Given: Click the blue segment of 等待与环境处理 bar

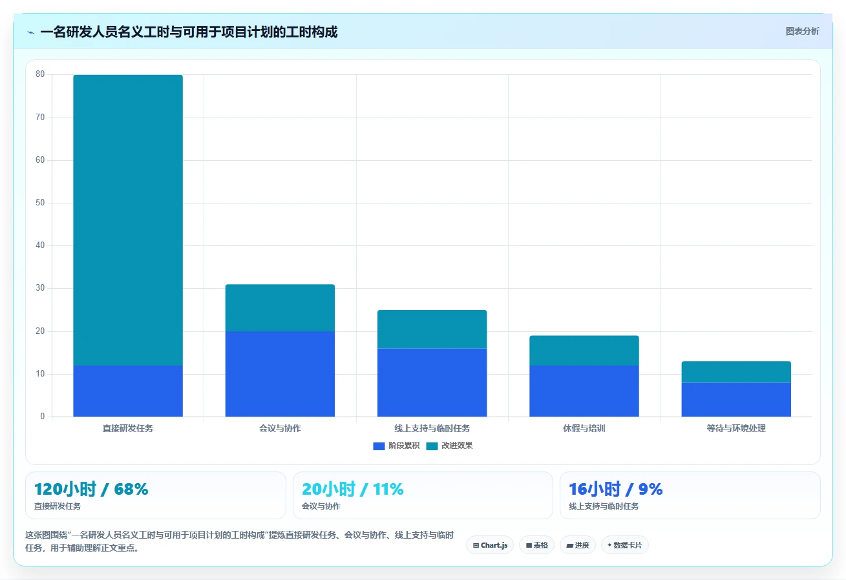Looking at the screenshot, I should pos(736,399).
